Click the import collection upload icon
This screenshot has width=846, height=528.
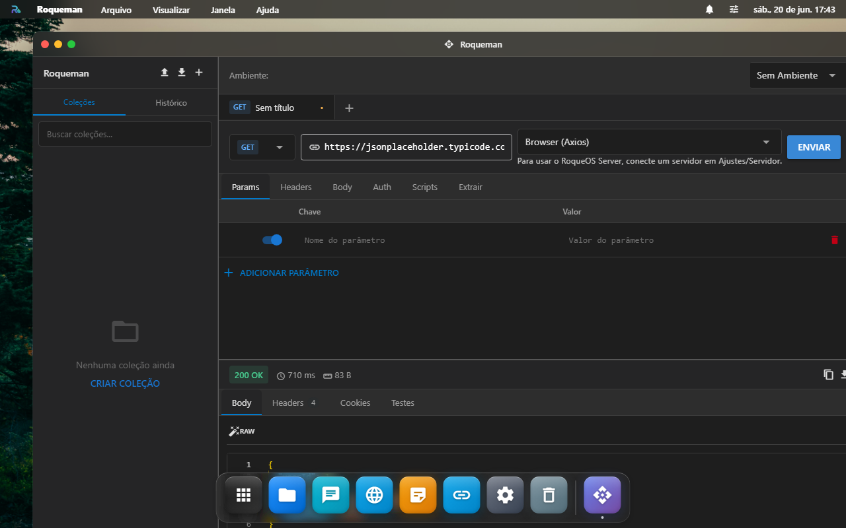pyautogui.click(x=165, y=73)
